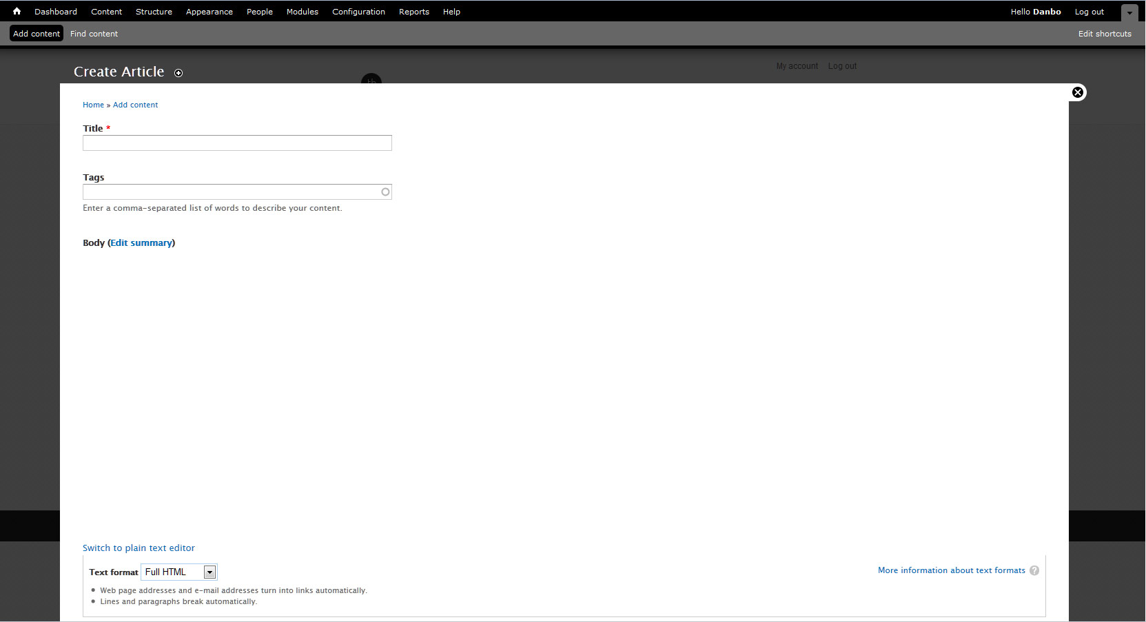The height and width of the screenshot is (622, 1146).
Task: Collapse the shortcut drawer arrow toggle
Action: point(1129,12)
